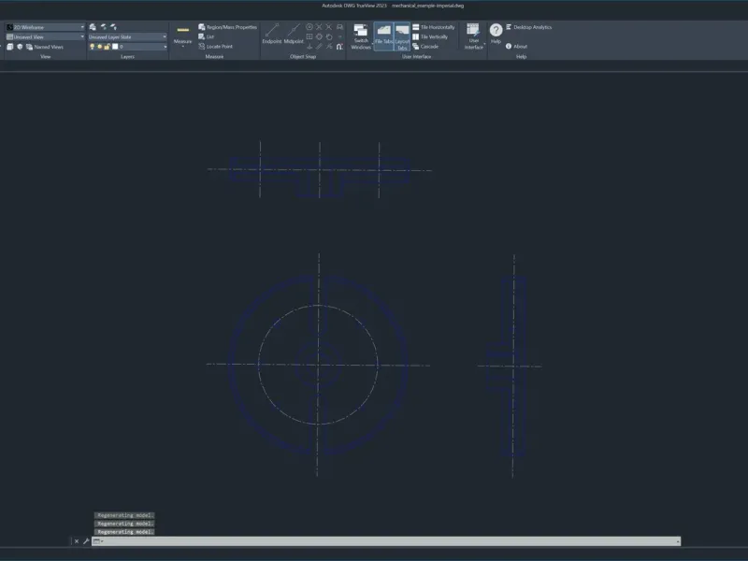
Task: Click the 2D Wireframe style icon
Action: (x=9, y=27)
